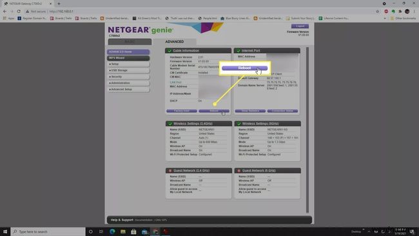Expand the Security menu section

click(128, 77)
